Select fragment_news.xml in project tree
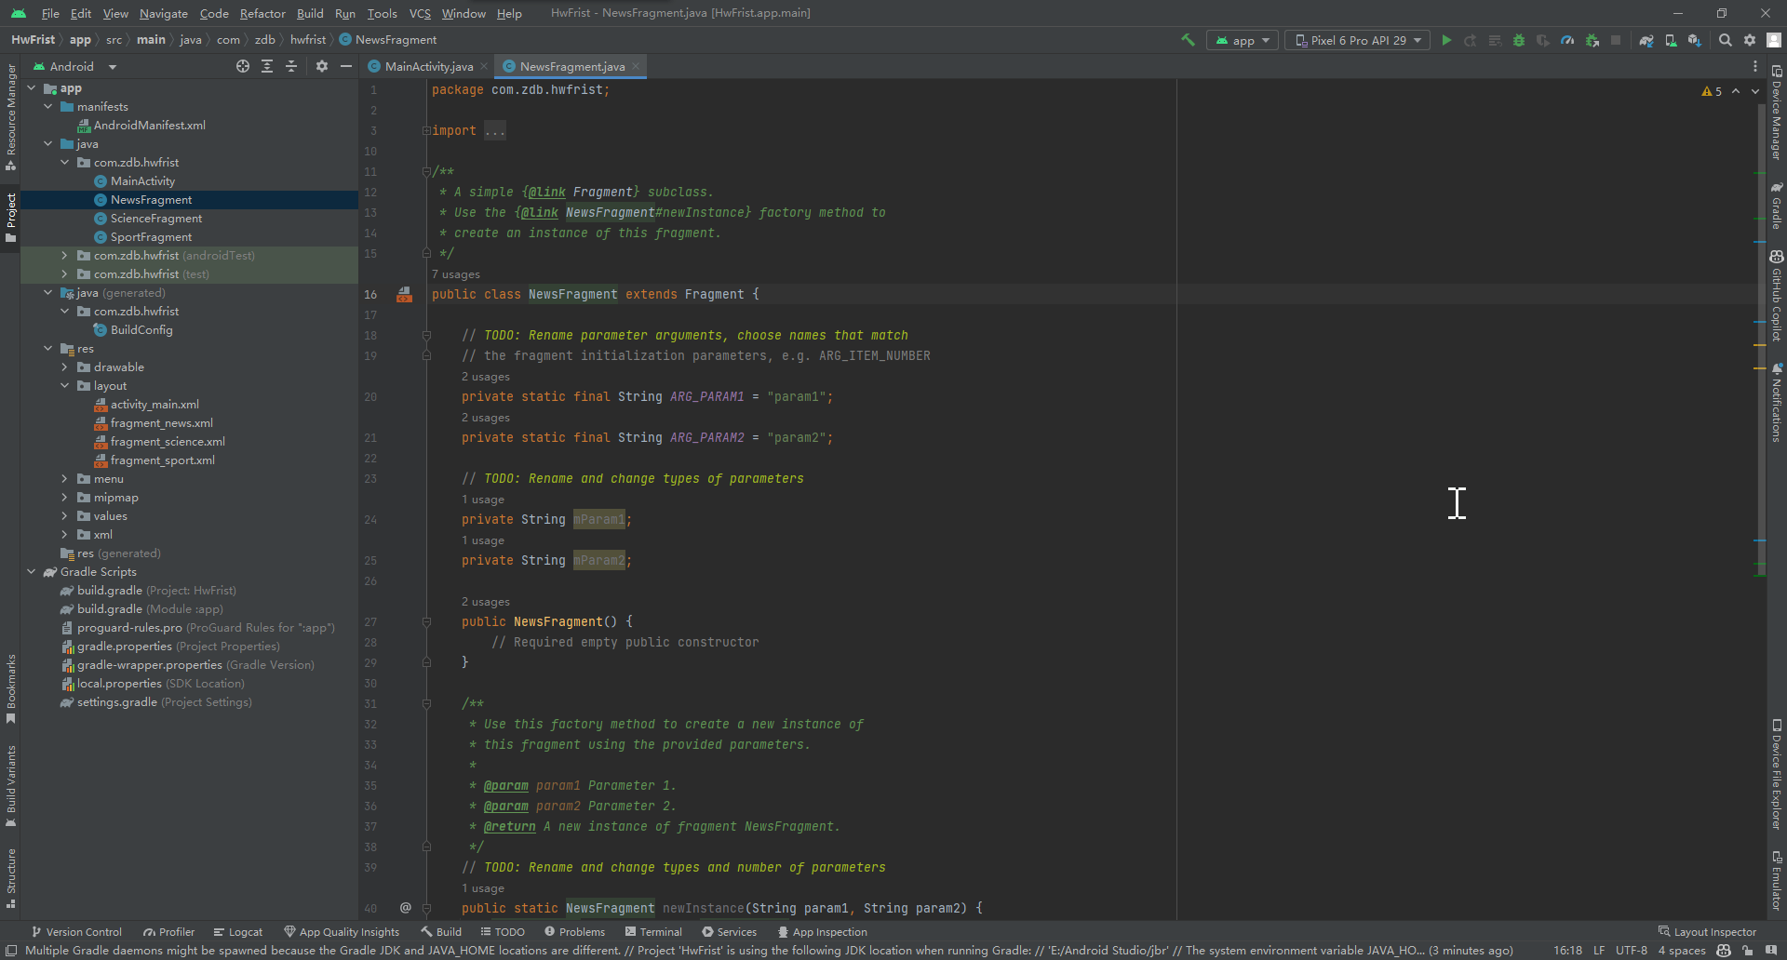This screenshot has width=1787, height=960. (x=162, y=422)
